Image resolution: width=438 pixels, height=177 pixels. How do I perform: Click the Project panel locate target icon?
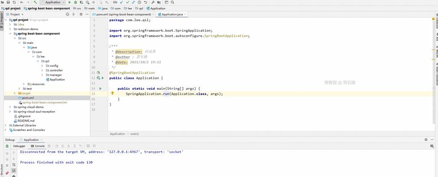click(67, 14)
